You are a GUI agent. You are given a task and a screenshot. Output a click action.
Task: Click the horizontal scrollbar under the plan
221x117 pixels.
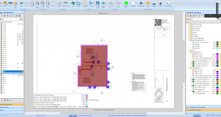click(x=104, y=113)
